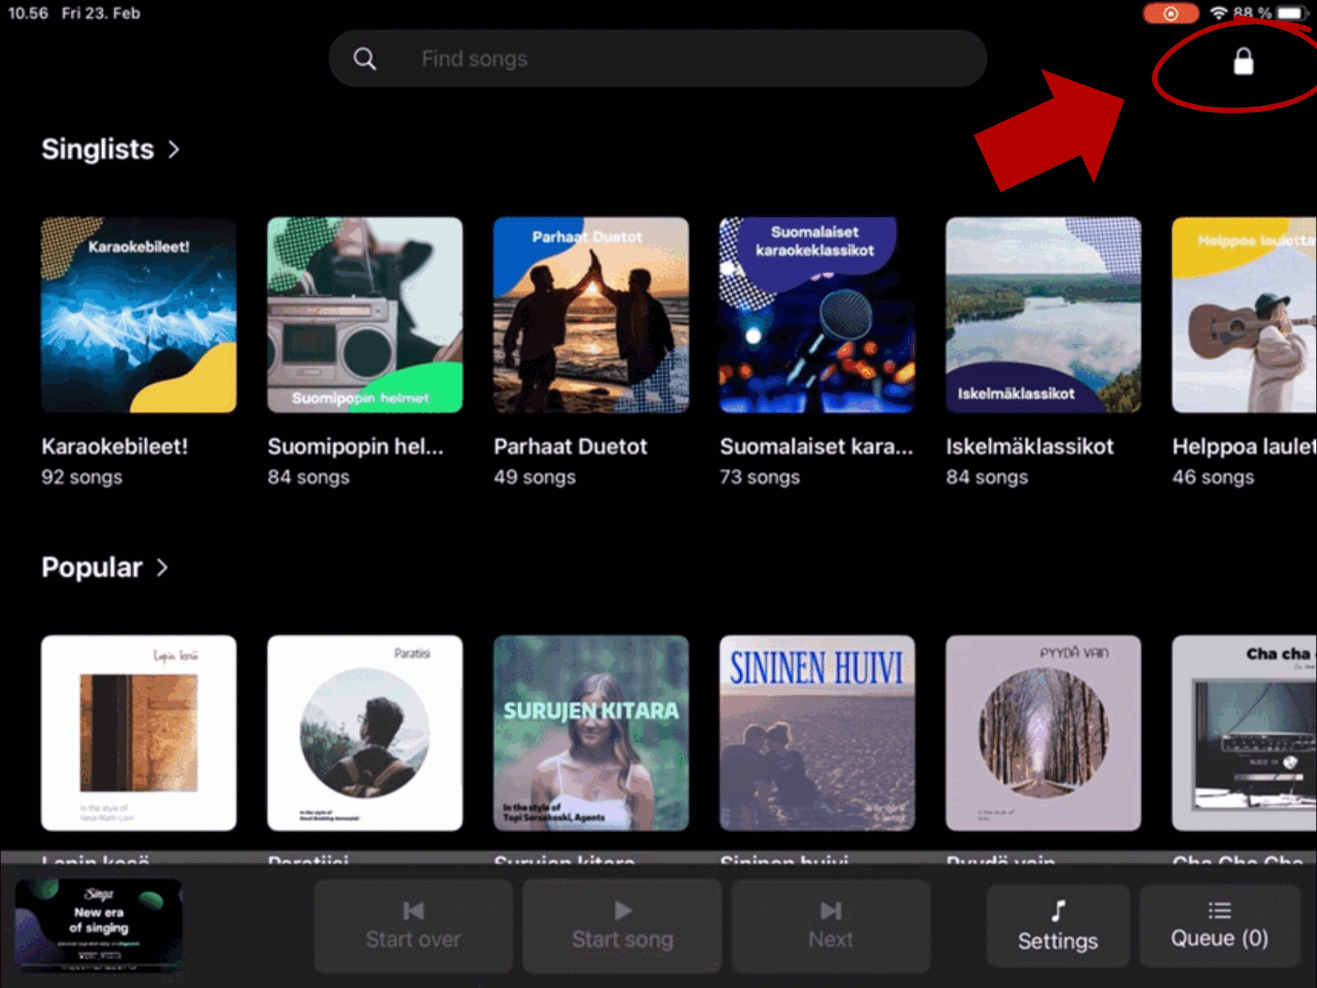Skip with the Next button
The height and width of the screenshot is (988, 1317).
tap(830, 926)
